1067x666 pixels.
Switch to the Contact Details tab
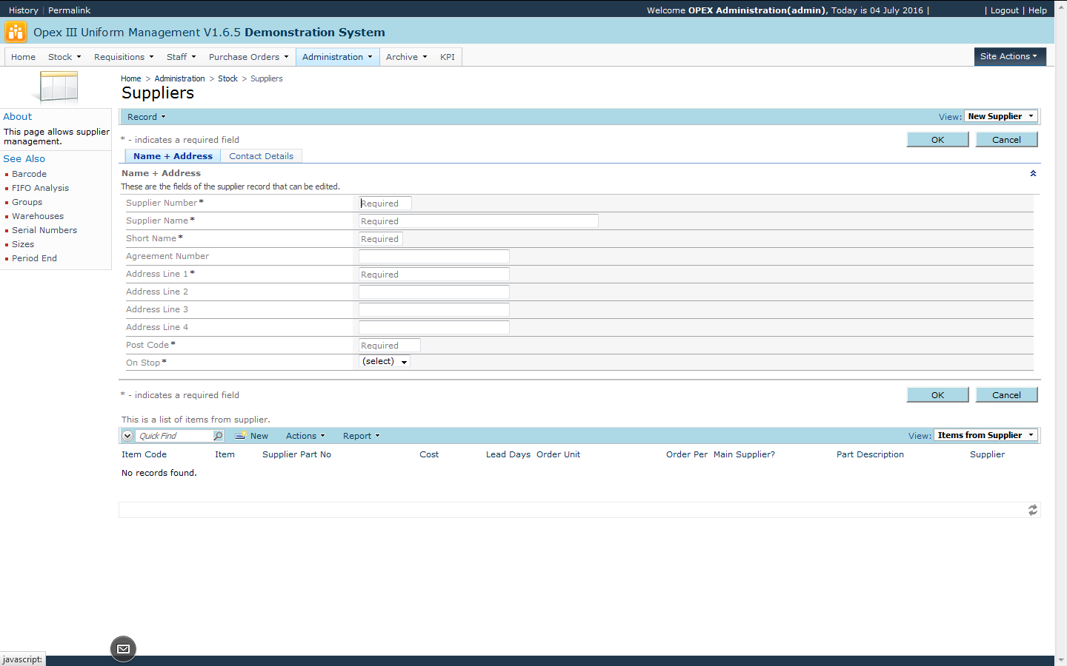[261, 156]
